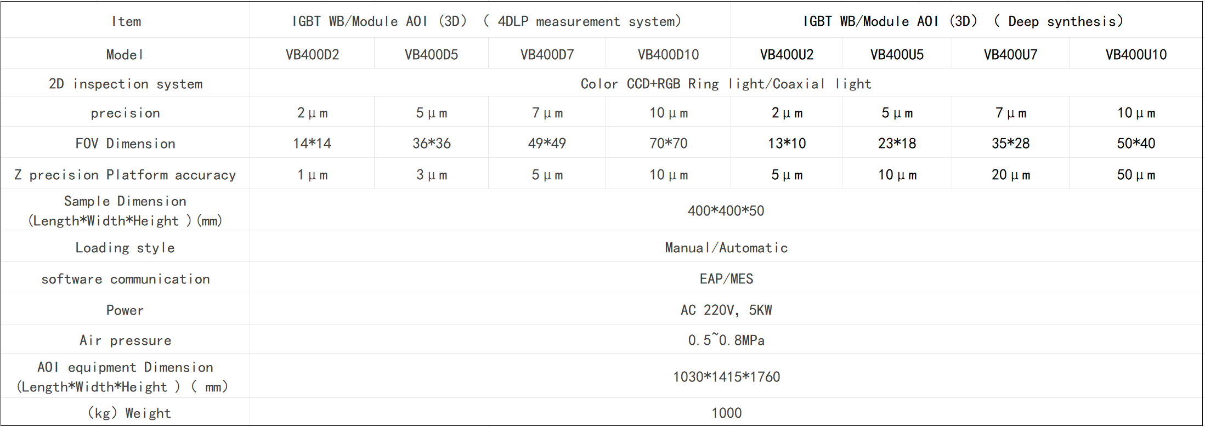Select sample dimension value 400*400*50
This screenshot has width=1205, height=427.
pyautogui.click(x=726, y=211)
